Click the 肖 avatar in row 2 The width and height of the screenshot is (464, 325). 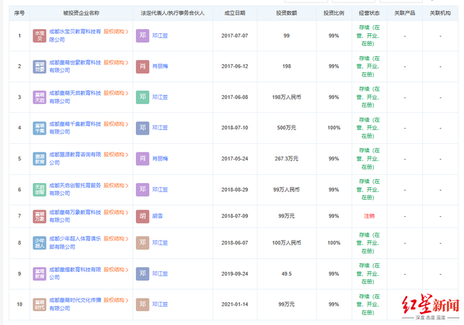tap(143, 66)
